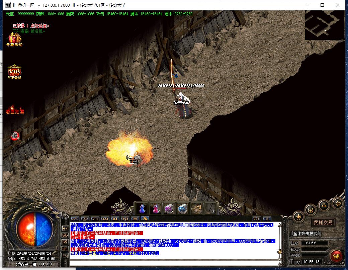This screenshot has height=270, width=348.
Task: Use the blue potion in quick slot 1
Action: (142, 209)
